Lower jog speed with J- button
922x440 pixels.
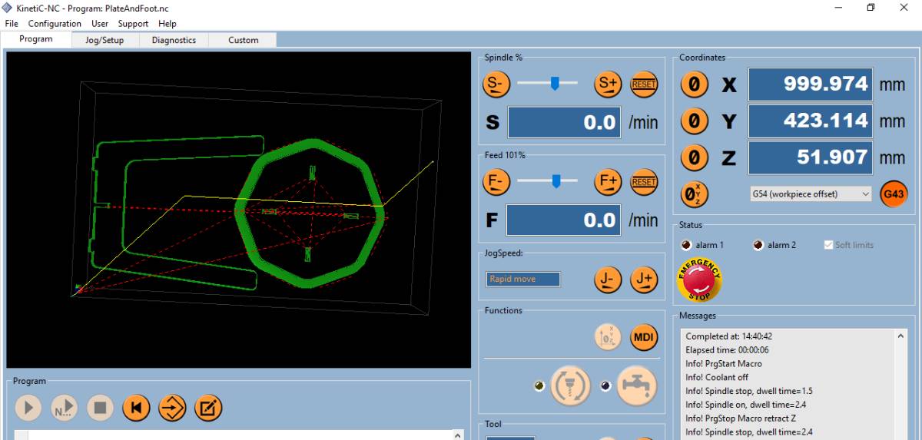coord(608,280)
